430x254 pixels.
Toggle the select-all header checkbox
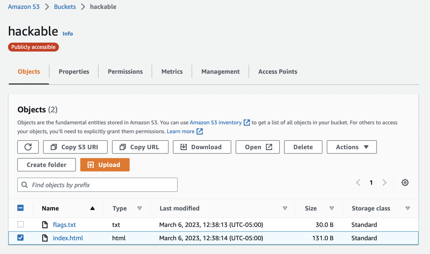click(20, 208)
